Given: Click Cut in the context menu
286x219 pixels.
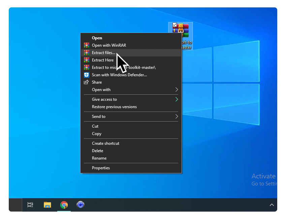Looking at the screenshot, I should pyautogui.click(x=131, y=126).
